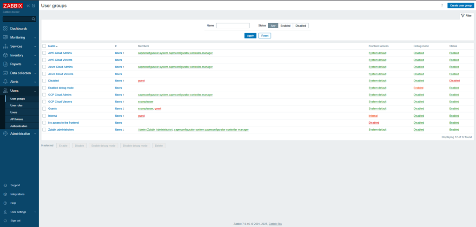Open Dashboards from the sidebar icon
This screenshot has height=227, width=476.
(6, 29)
